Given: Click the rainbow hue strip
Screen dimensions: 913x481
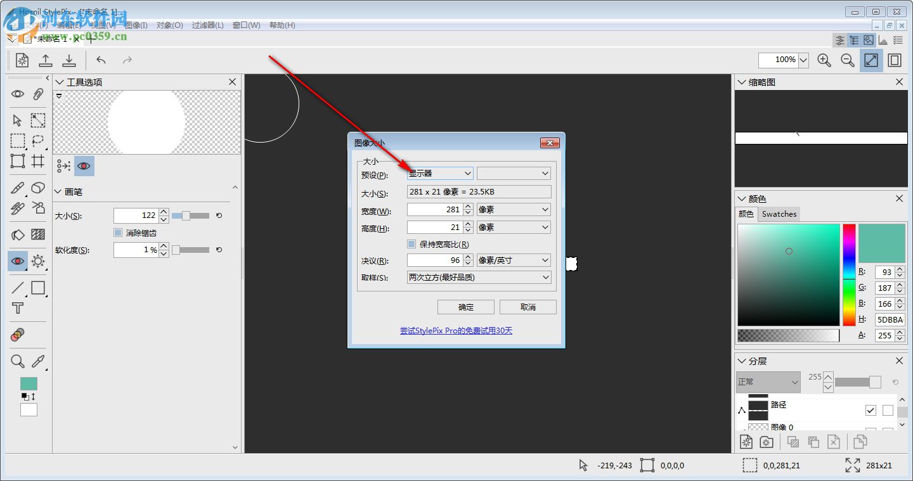Looking at the screenshot, I should coord(849,274).
